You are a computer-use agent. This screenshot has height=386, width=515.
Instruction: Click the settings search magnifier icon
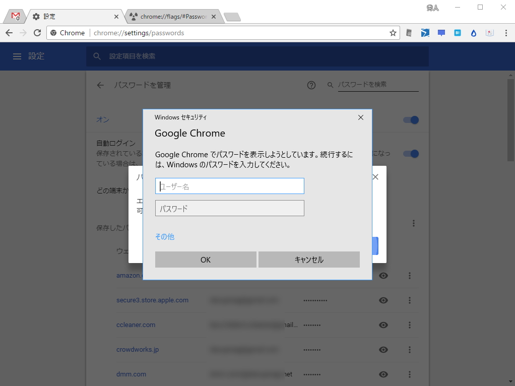pos(97,56)
